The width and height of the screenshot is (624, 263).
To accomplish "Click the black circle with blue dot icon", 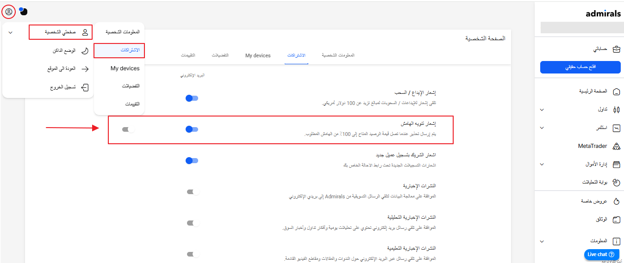I will pyautogui.click(x=23, y=11).
